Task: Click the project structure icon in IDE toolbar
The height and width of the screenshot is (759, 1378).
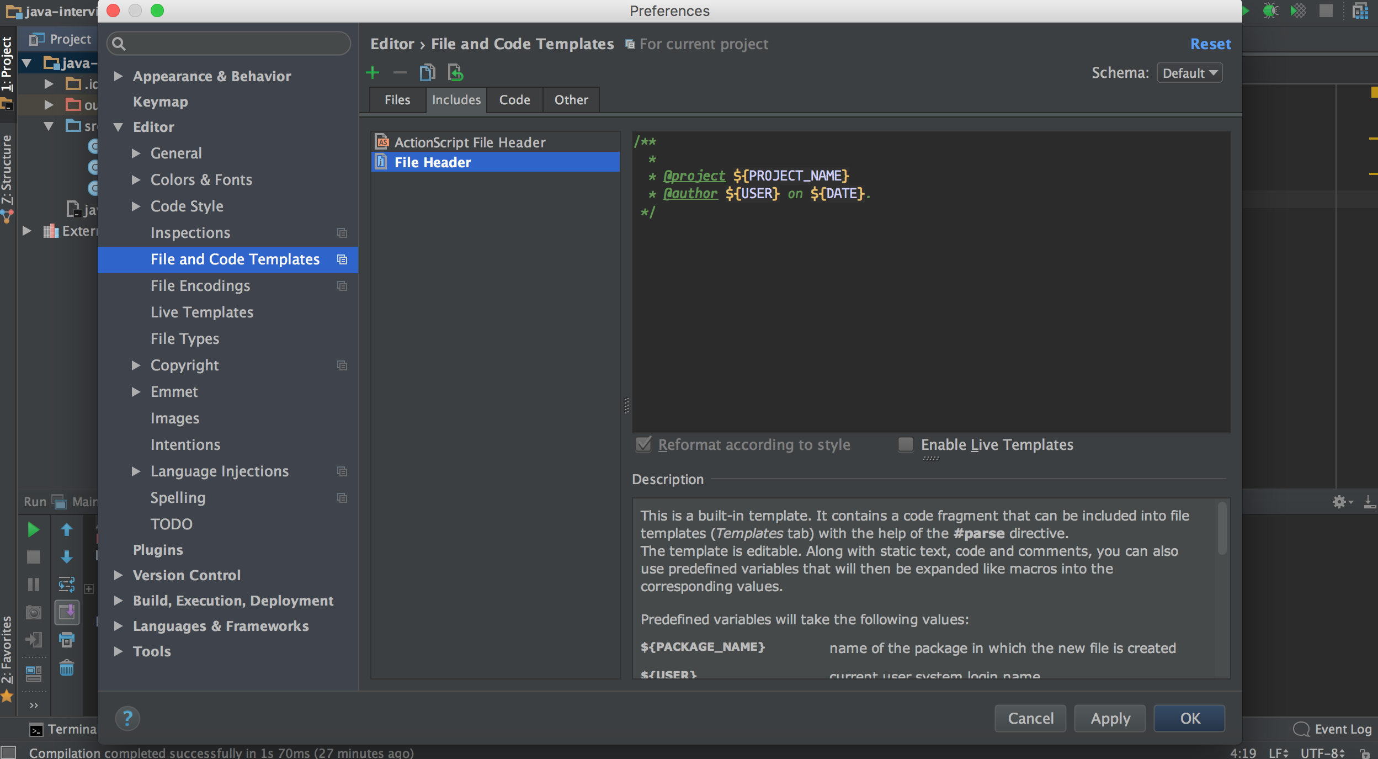Action: 1360,10
